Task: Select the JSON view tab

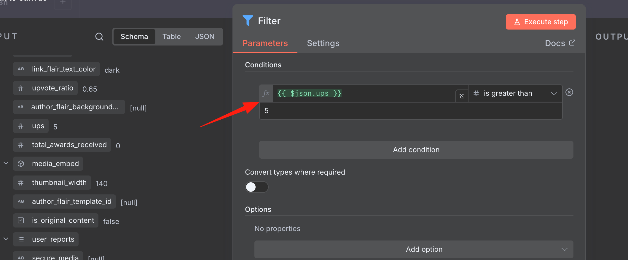Action: pos(205,37)
